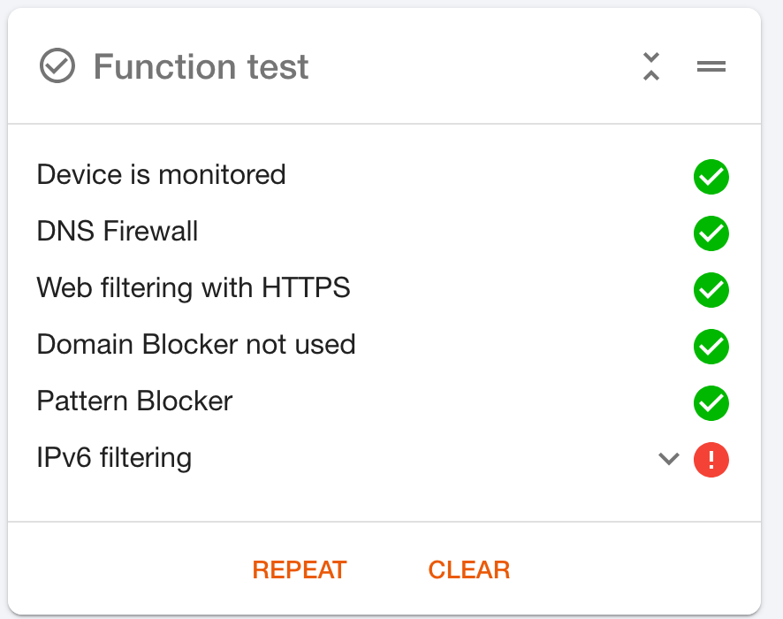The height and width of the screenshot is (619, 783).
Task: Click the Web filtering with HTTPS label
Action: (193, 287)
